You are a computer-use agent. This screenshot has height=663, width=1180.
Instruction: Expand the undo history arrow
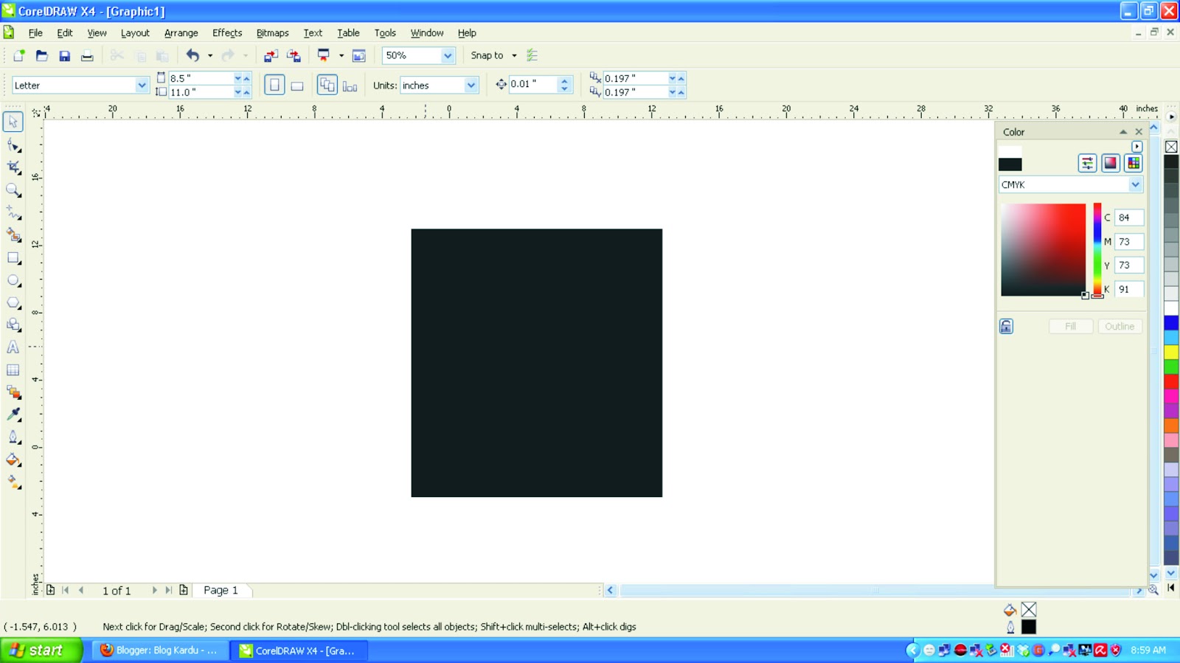[210, 55]
